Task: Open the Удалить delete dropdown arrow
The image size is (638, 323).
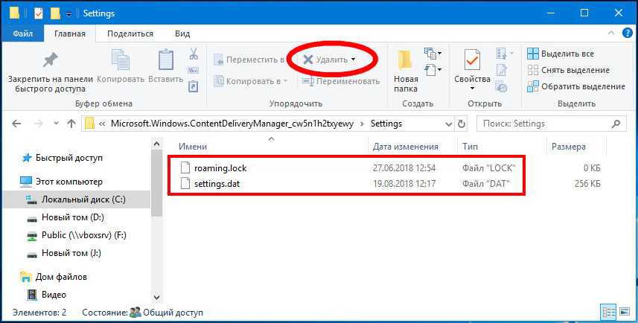Action: (353, 60)
